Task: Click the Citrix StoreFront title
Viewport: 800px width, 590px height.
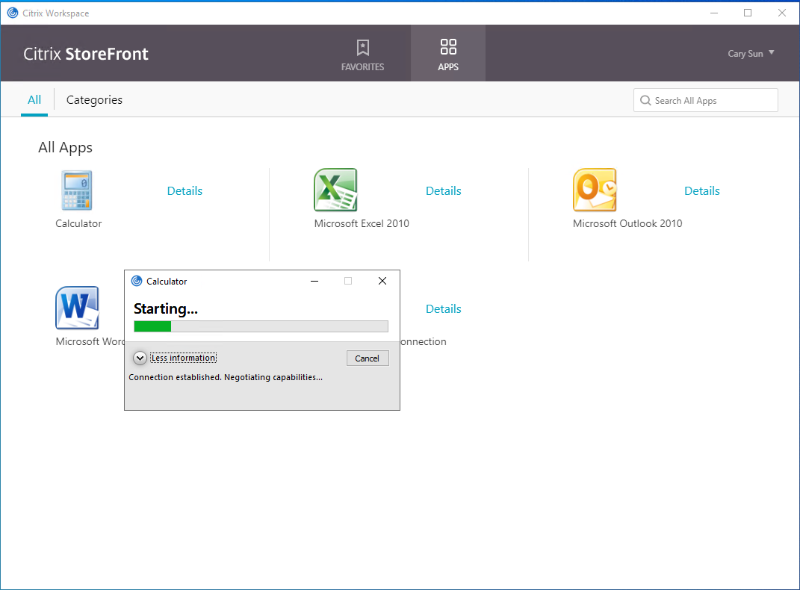Action: (86, 54)
